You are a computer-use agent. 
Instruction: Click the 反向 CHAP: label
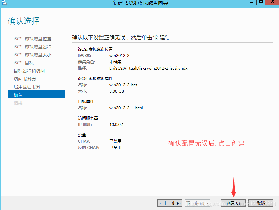coord(89,147)
